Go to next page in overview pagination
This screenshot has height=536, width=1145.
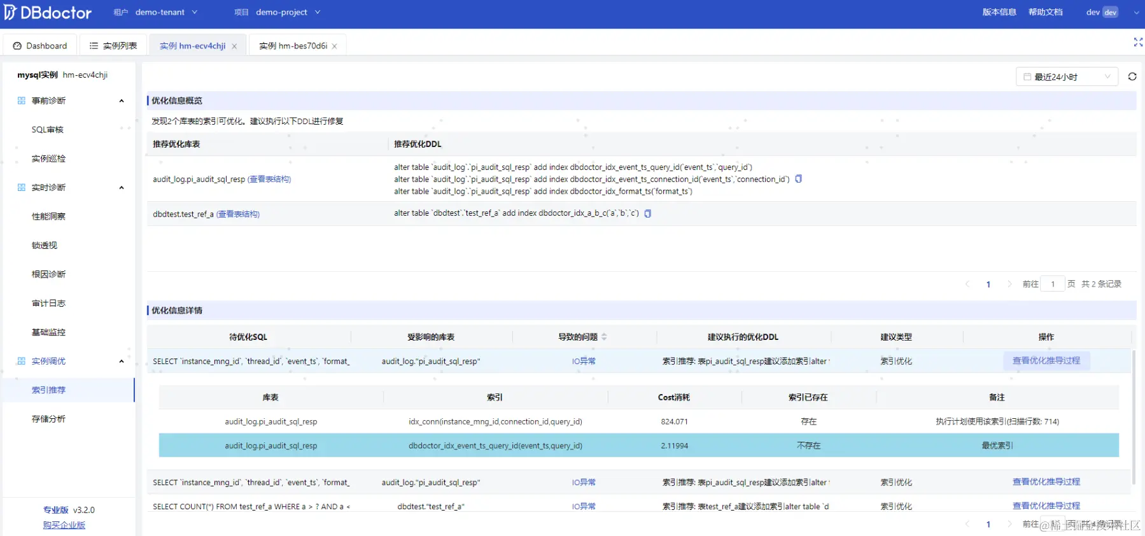pyautogui.click(x=1009, y=284)
